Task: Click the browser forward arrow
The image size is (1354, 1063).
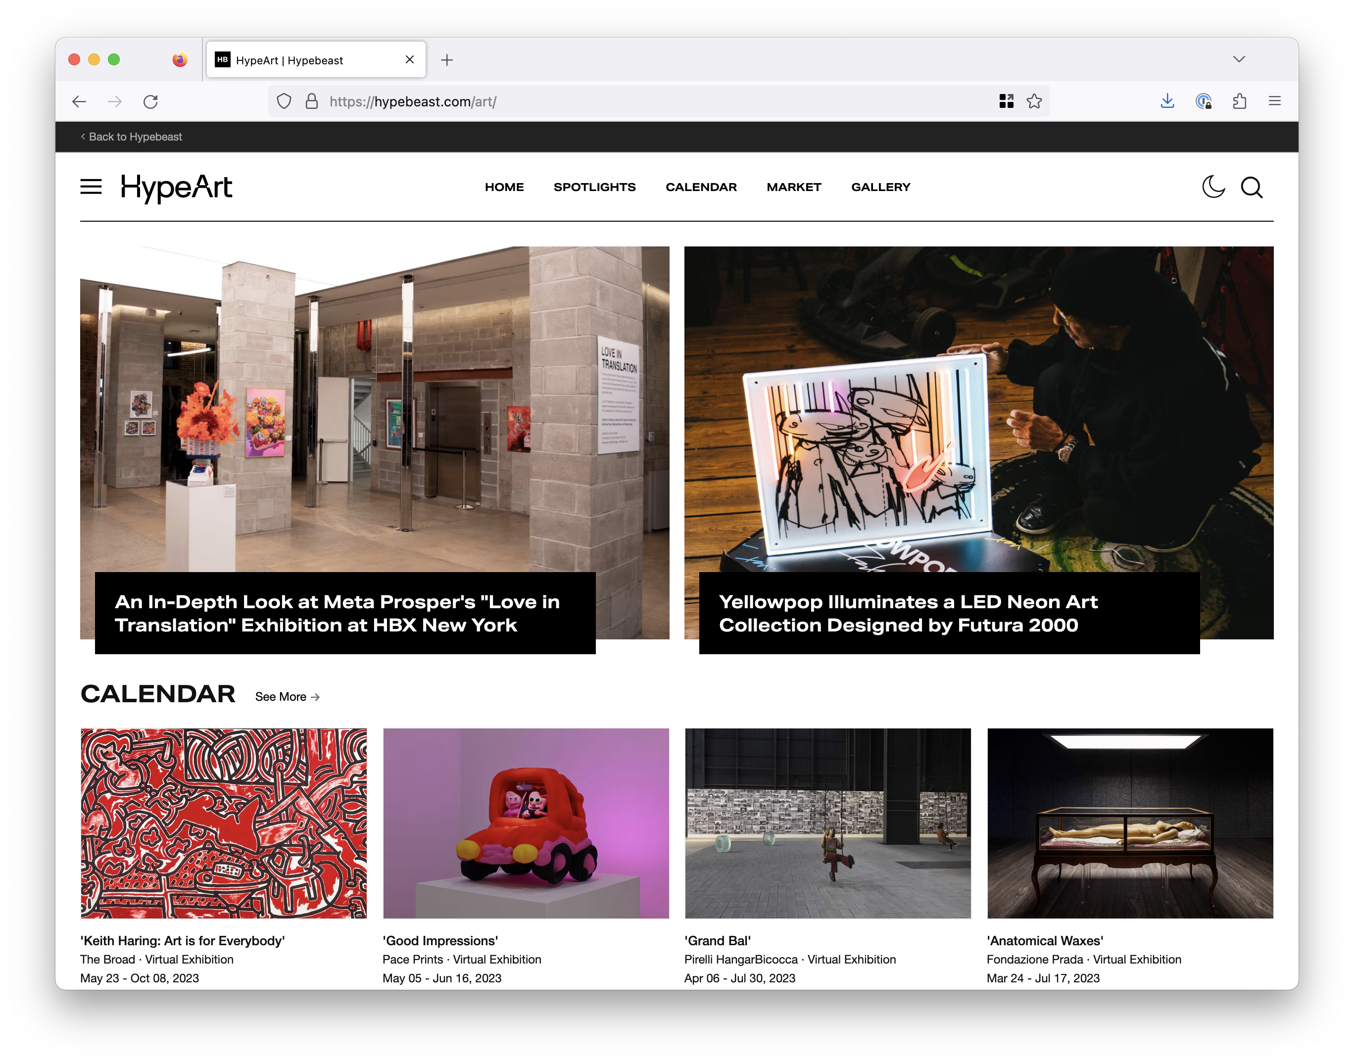Action: (x=114, y=101)
